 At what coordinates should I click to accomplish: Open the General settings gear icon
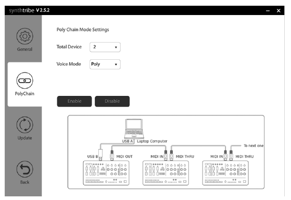tap(24, 36)
